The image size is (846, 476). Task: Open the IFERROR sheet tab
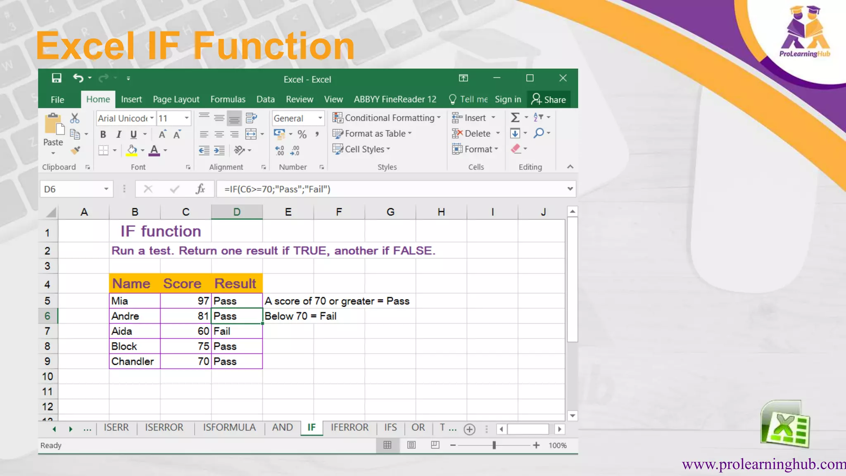[x=349, y=427]
